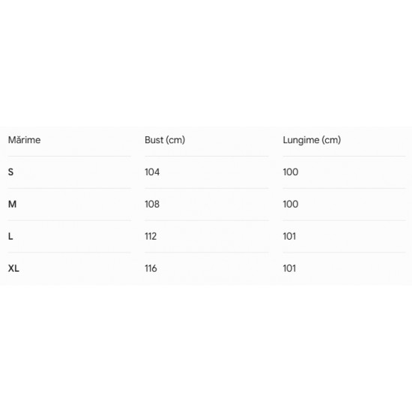412x412 pixels.
Task: Select the M size row label
Action: 12,205
